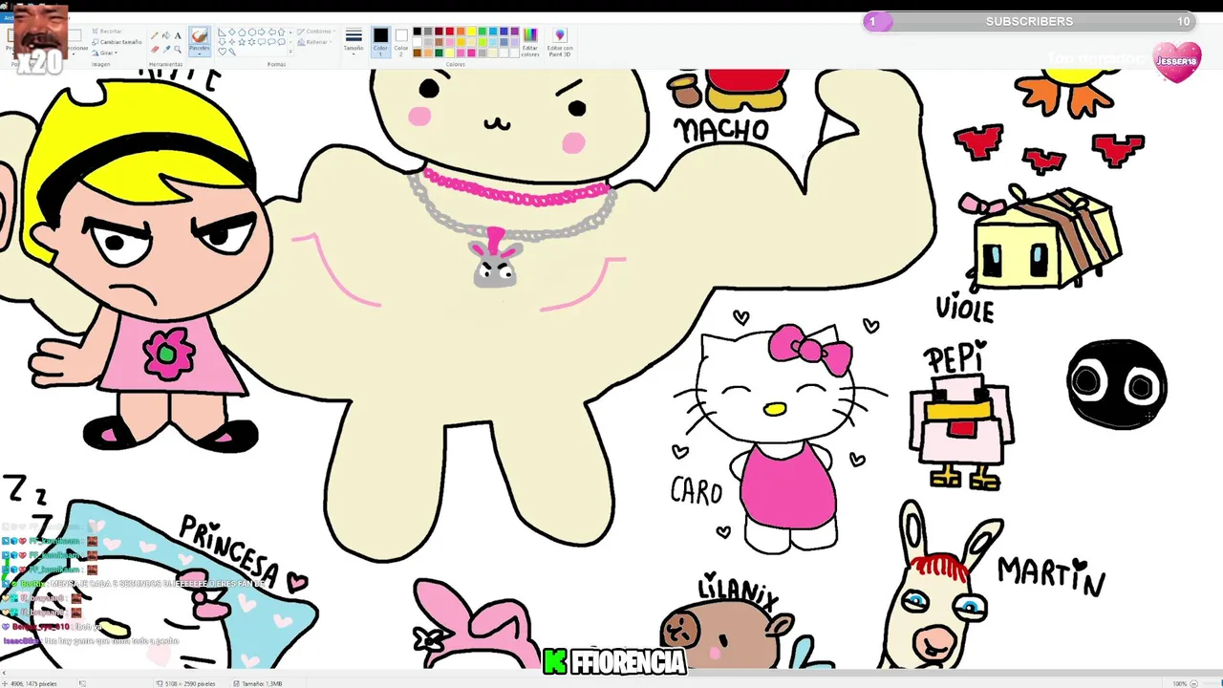Pick the white palette swatch
Screen dimensions: 1223x688
pos(418,42)
